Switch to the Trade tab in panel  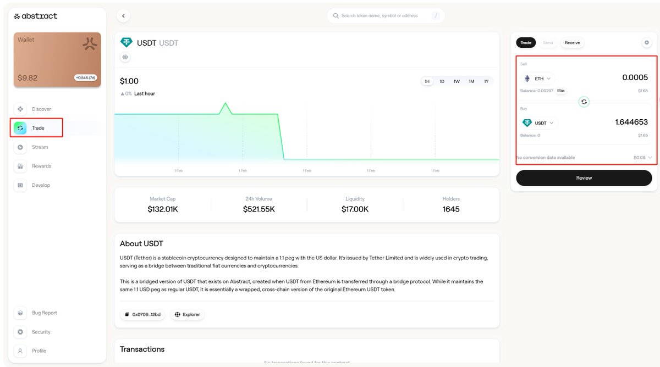click(x=526, y=42)
